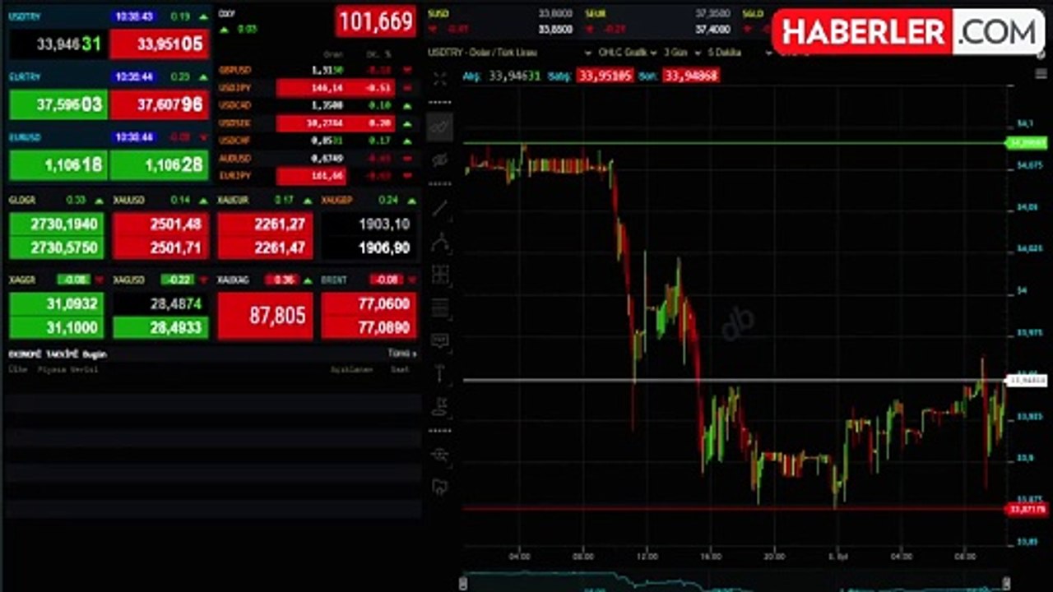
Task: Select the vertical measure tool in sidebar
Action: click(440, 372)
